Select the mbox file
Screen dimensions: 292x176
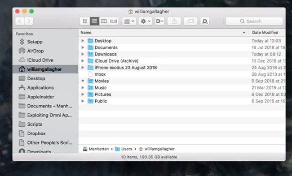click(x=182, y=74)
